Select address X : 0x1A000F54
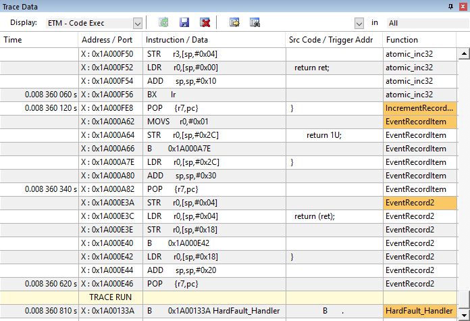 point(107,81)
